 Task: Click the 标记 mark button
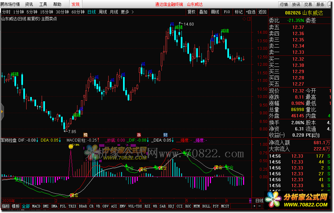(239, 12)
